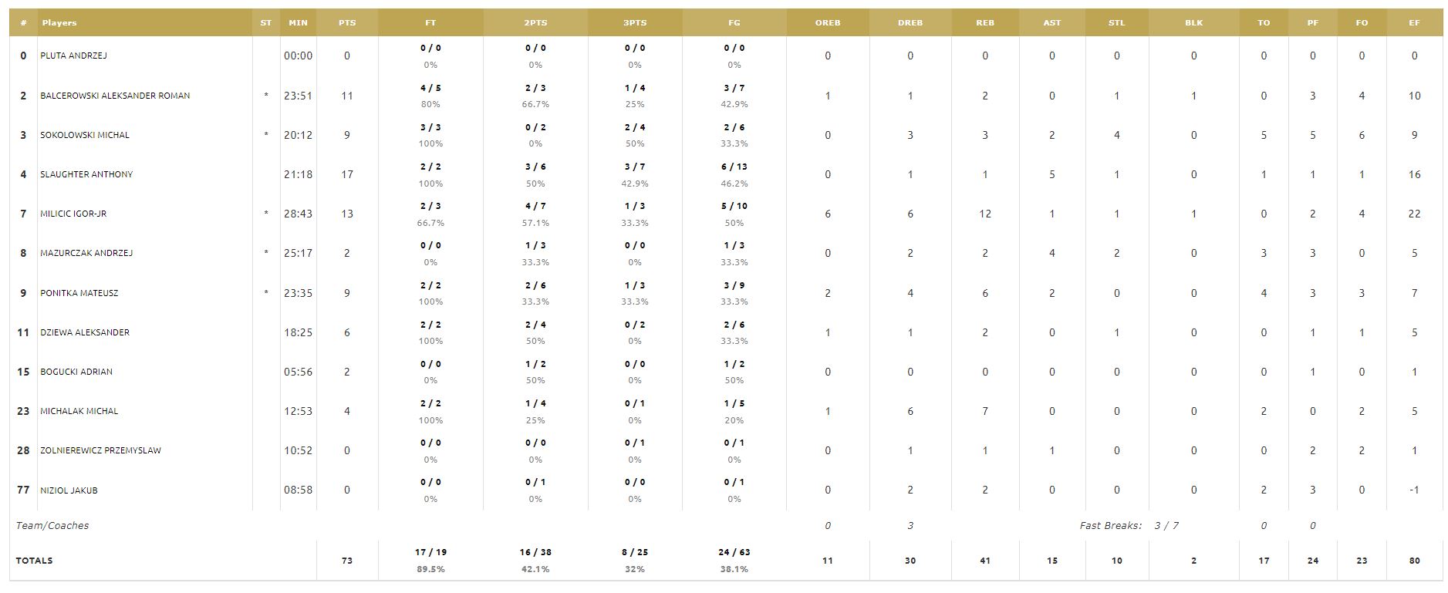Click Ponitka Mateusz player name
Viewport: 1448px width, 593px height.
click(79, 293)
